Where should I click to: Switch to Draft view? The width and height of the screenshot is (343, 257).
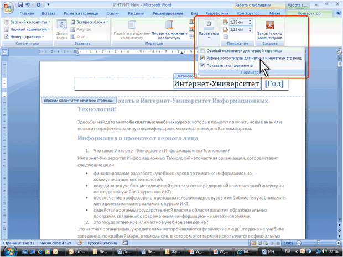point(278,243)
